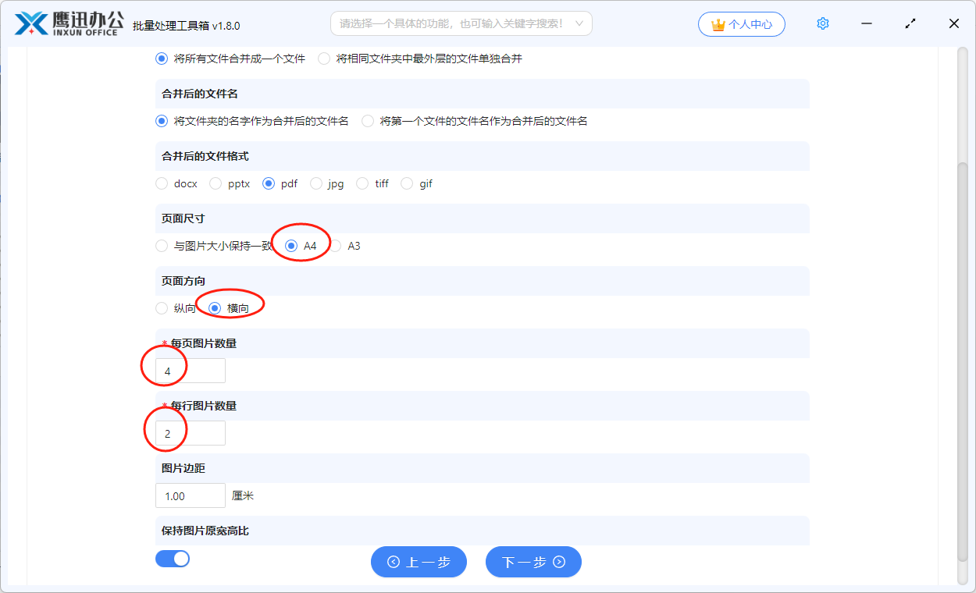Choose 将文件夹的名字作为合并后的文件名

[x=252, y=121]
